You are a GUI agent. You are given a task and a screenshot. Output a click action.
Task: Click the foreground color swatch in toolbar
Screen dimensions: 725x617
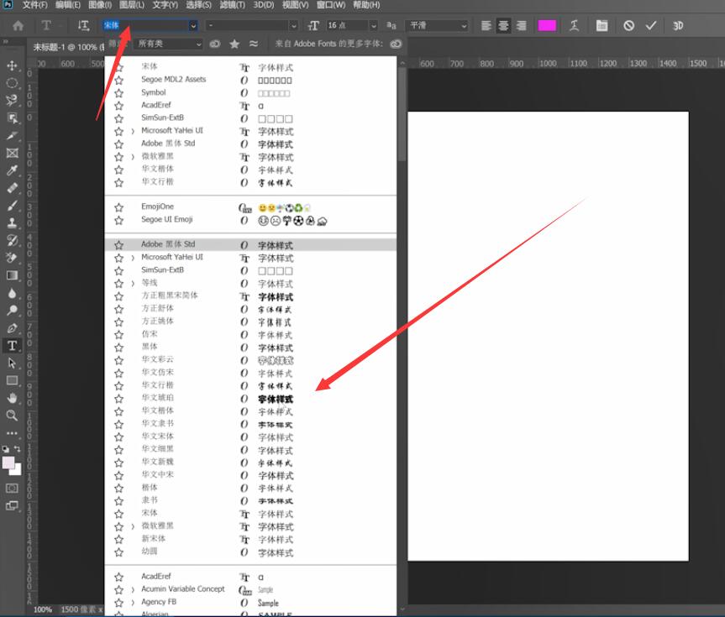pos(8,463)
